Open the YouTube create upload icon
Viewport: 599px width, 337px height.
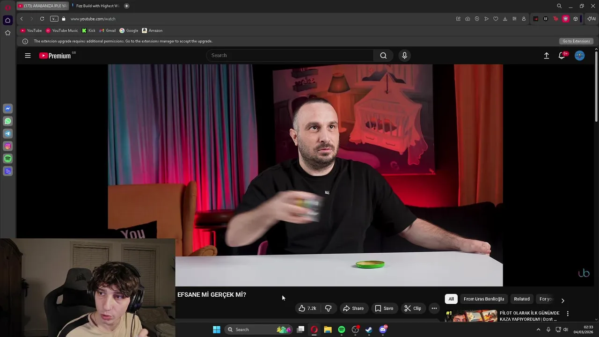(546, 56)
